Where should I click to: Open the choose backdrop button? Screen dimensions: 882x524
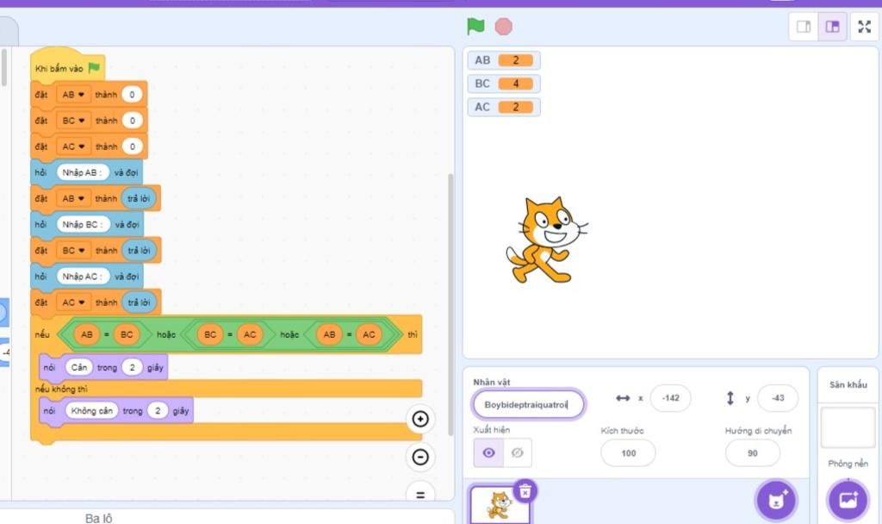(848, 500)
